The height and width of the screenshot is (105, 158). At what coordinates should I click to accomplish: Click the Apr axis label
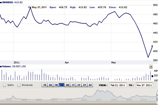pyautogui.click(x=67, y=62)
